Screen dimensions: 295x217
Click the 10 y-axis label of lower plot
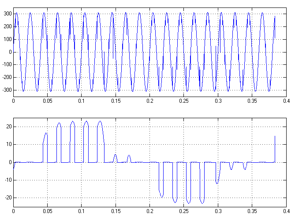pyautogui.click(x=9, y=145)
